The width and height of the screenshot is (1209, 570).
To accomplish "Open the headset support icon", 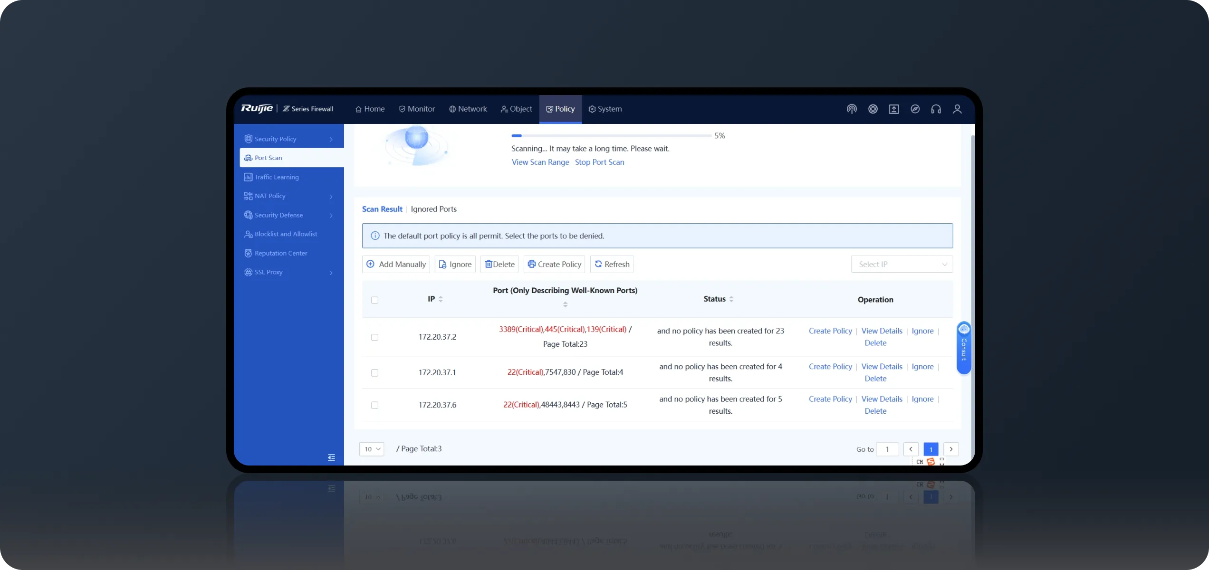I will coord(936,109).
